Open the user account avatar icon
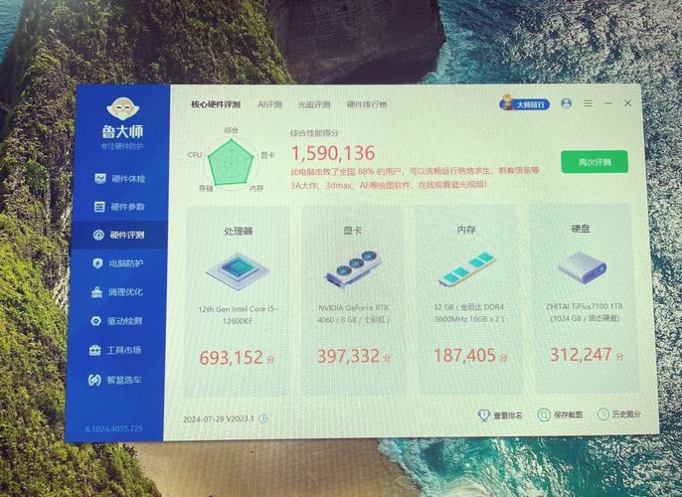This screenshot has width=682, height=497. [x=567, y=103]
